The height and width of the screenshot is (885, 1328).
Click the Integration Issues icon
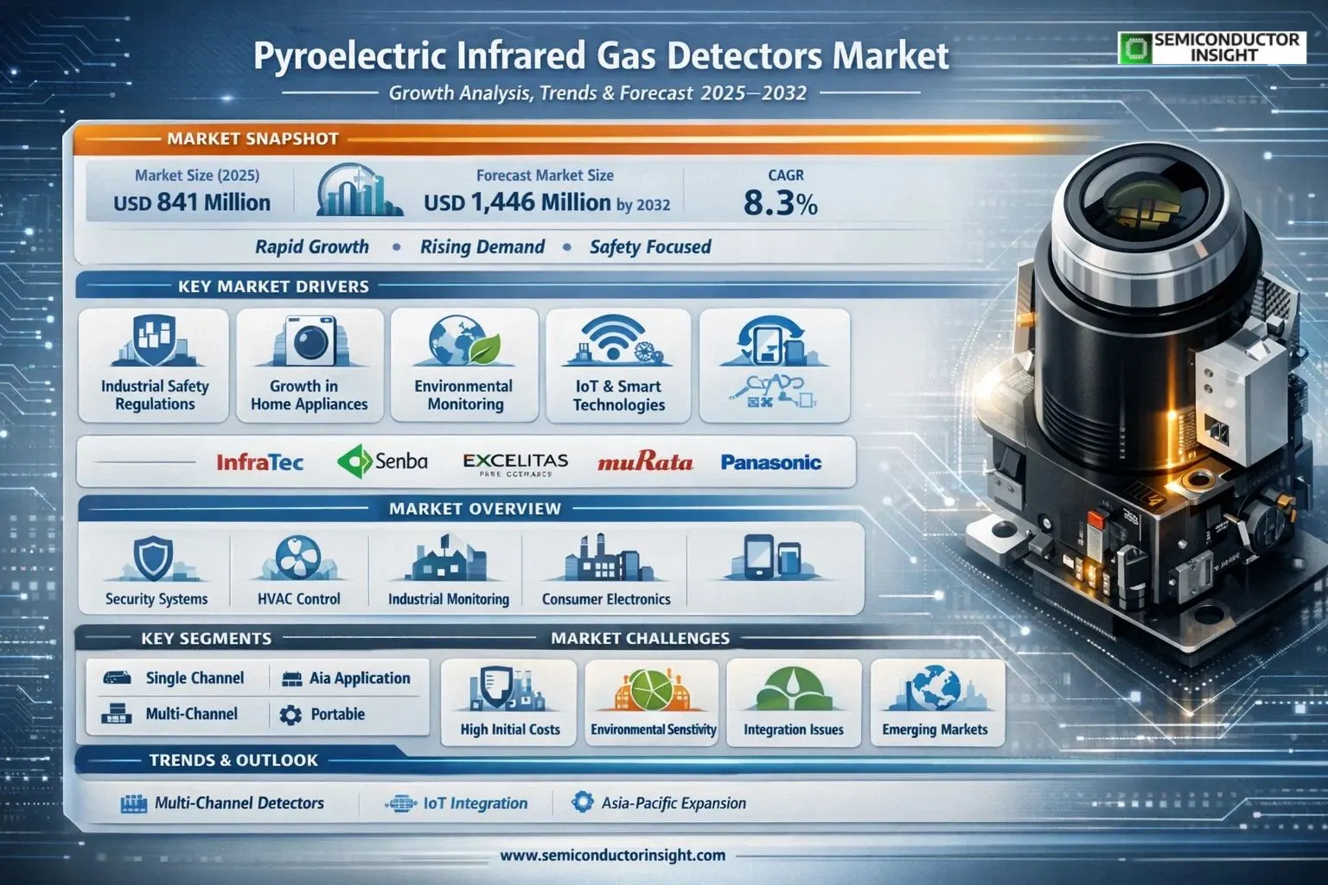793,691
